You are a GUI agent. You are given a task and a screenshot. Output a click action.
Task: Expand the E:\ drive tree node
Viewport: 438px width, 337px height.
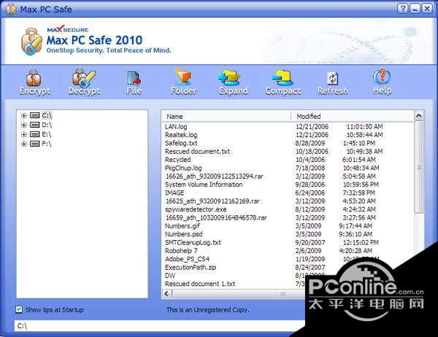24,134
